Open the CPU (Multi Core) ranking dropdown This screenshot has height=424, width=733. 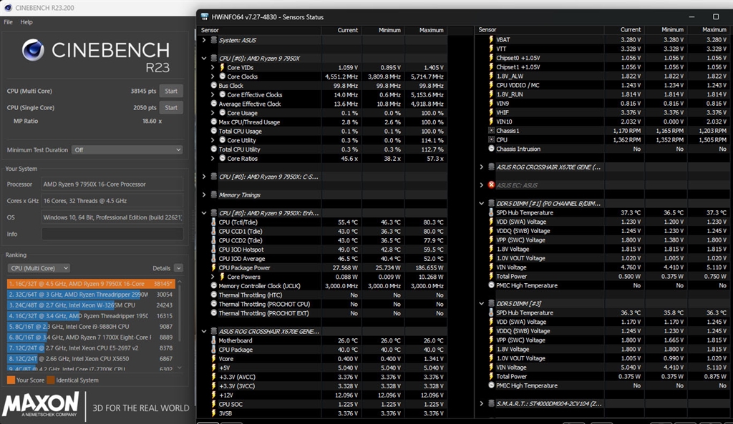[39, 268]
